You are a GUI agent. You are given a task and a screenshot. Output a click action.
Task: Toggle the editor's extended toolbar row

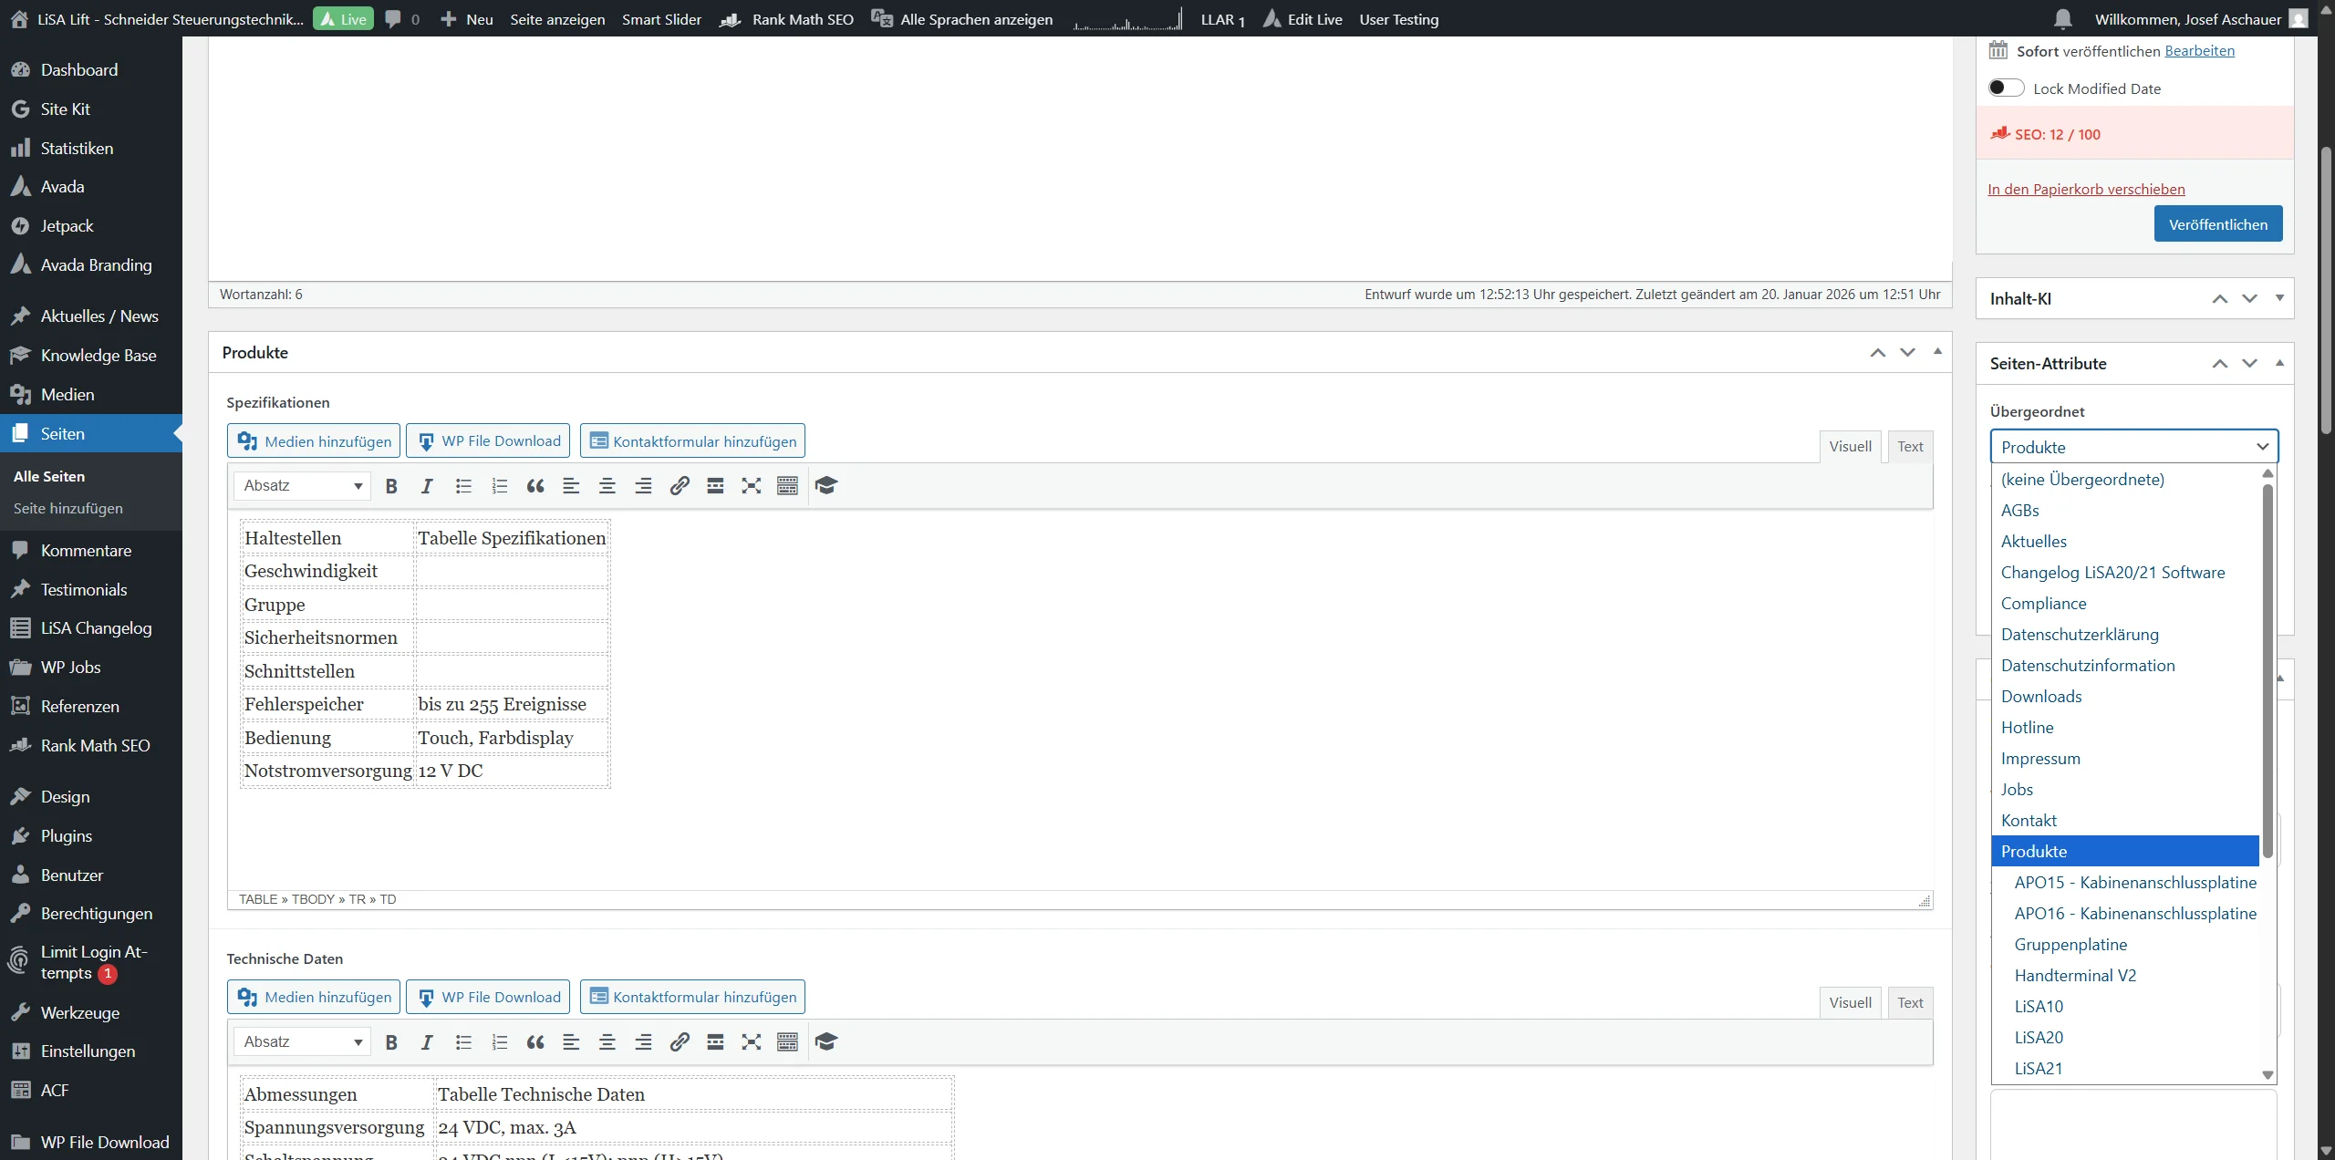pyautogui.click(x=787, y=485)
